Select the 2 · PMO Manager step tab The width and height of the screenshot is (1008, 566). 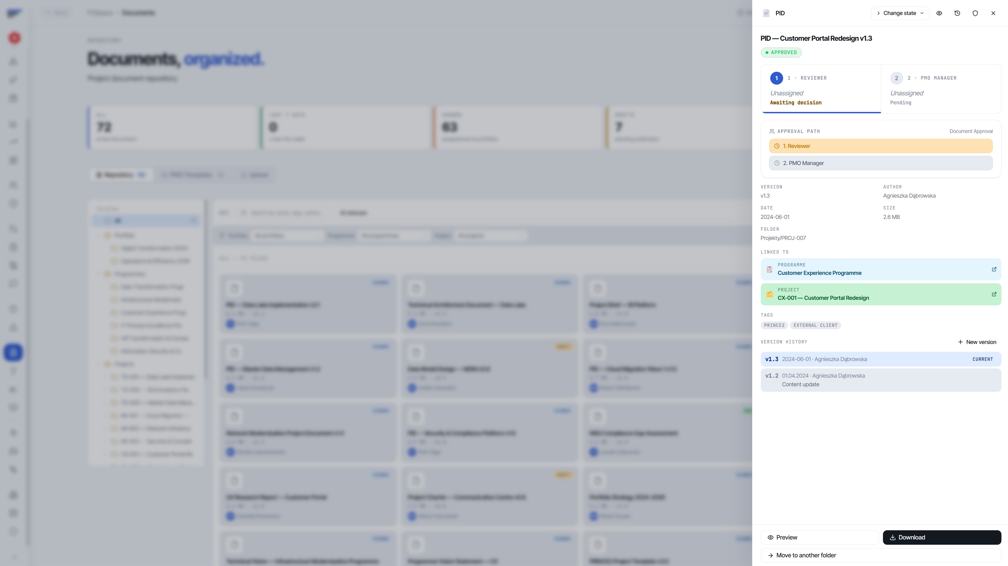pos(941,89)
